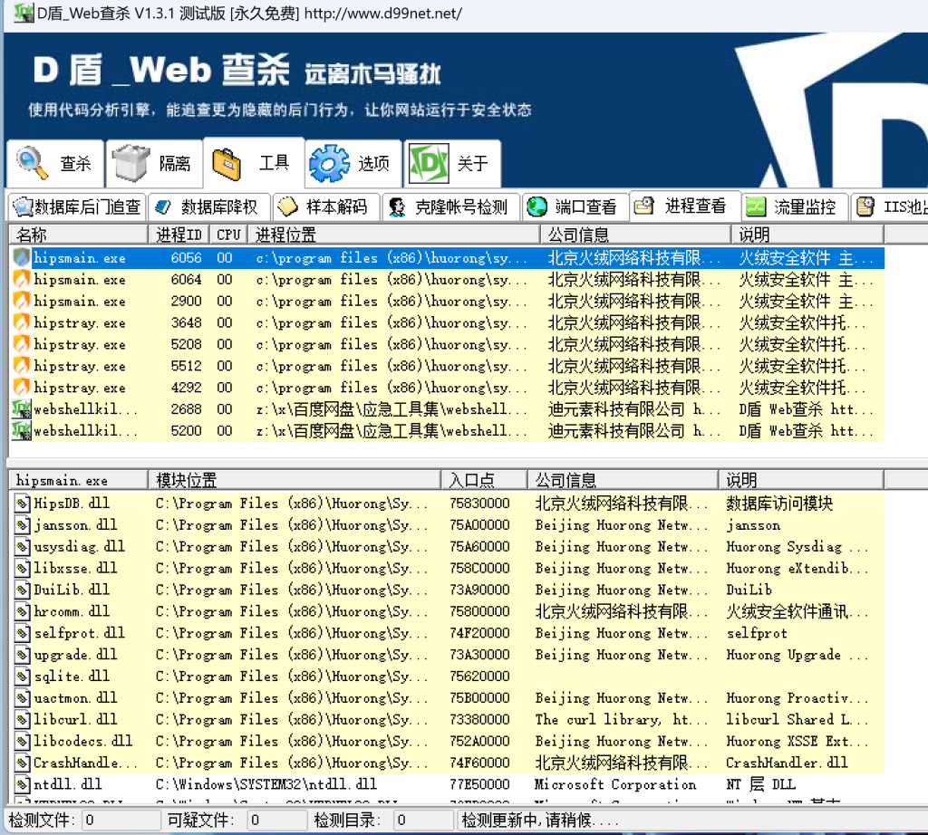This screenshot has height=835, width=928.
Task: Select libcodecs.dll module row
Action: 447,741
